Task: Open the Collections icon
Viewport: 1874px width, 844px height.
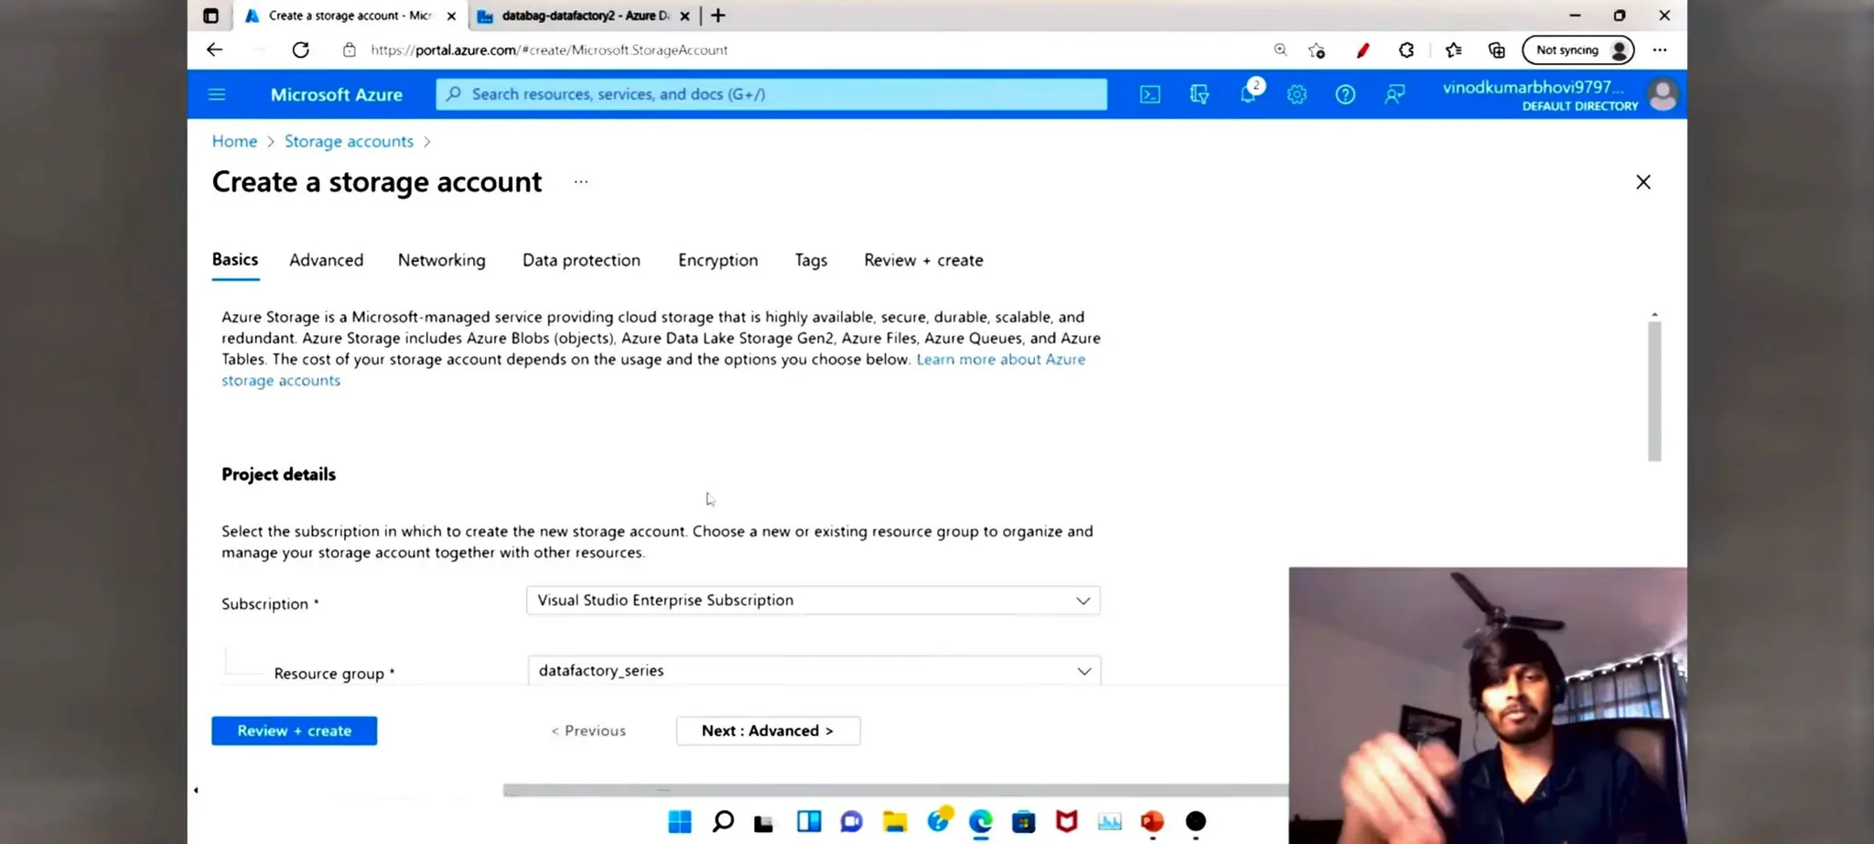Action: [1497, 50]
